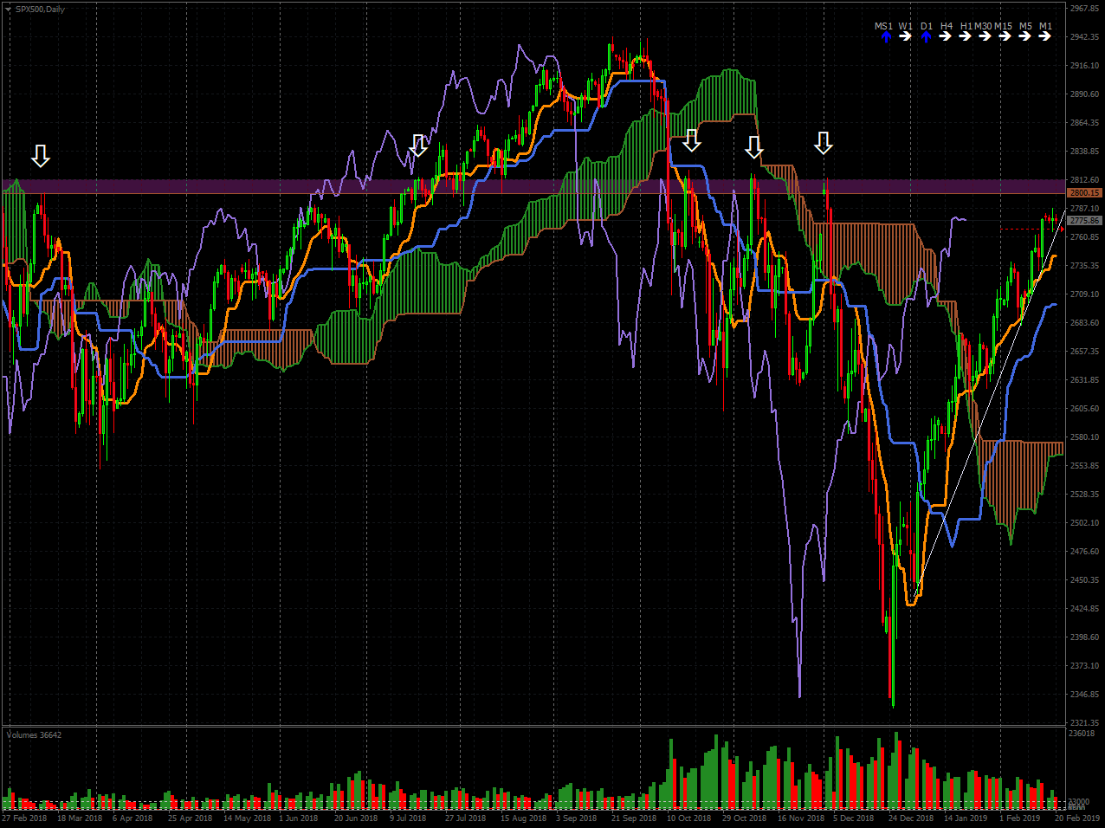Click the white right arrow under M1
The image size is (1105, 828).
click(1044, 36)
